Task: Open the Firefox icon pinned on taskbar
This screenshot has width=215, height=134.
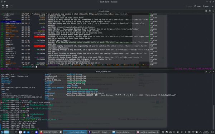Action: [41, 132]
